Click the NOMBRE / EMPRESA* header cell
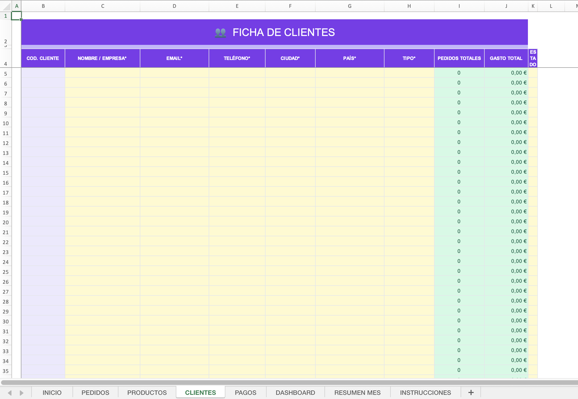The image size is (578, 399). (103, 58)
